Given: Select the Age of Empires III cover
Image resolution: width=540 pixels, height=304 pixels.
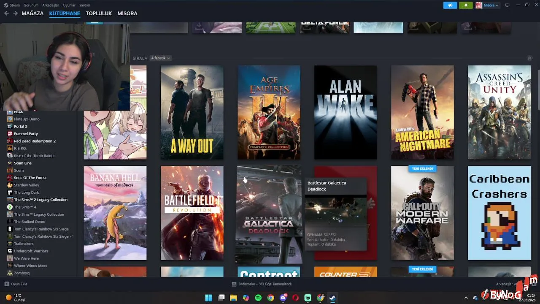Looking at the screenshot, I should pyautogui.click(x=269, y=112).
